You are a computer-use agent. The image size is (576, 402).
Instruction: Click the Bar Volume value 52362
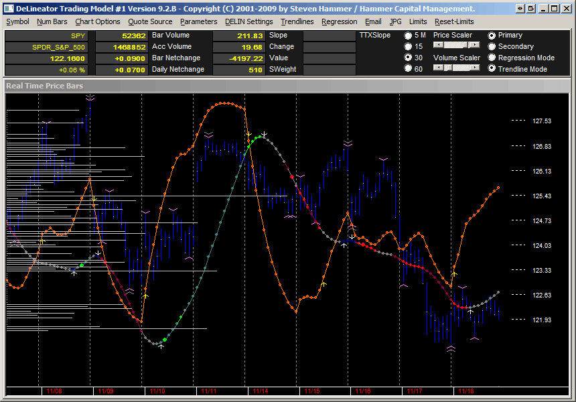(x=122, y=36)
